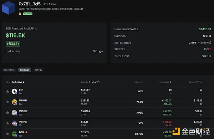Click the POG frog logo
The width and height of the screenshot is (214, 139).
[14, 134]
